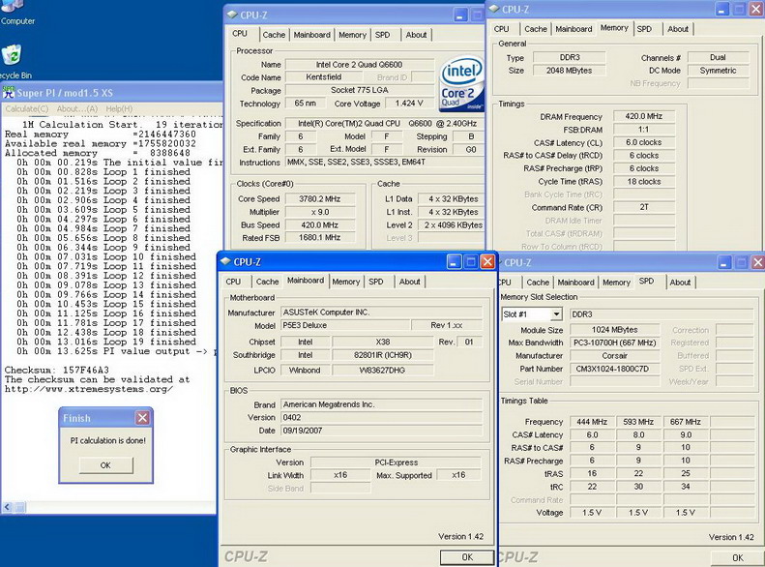Click the Super PI title bar icon

click(x=9, y=93)
